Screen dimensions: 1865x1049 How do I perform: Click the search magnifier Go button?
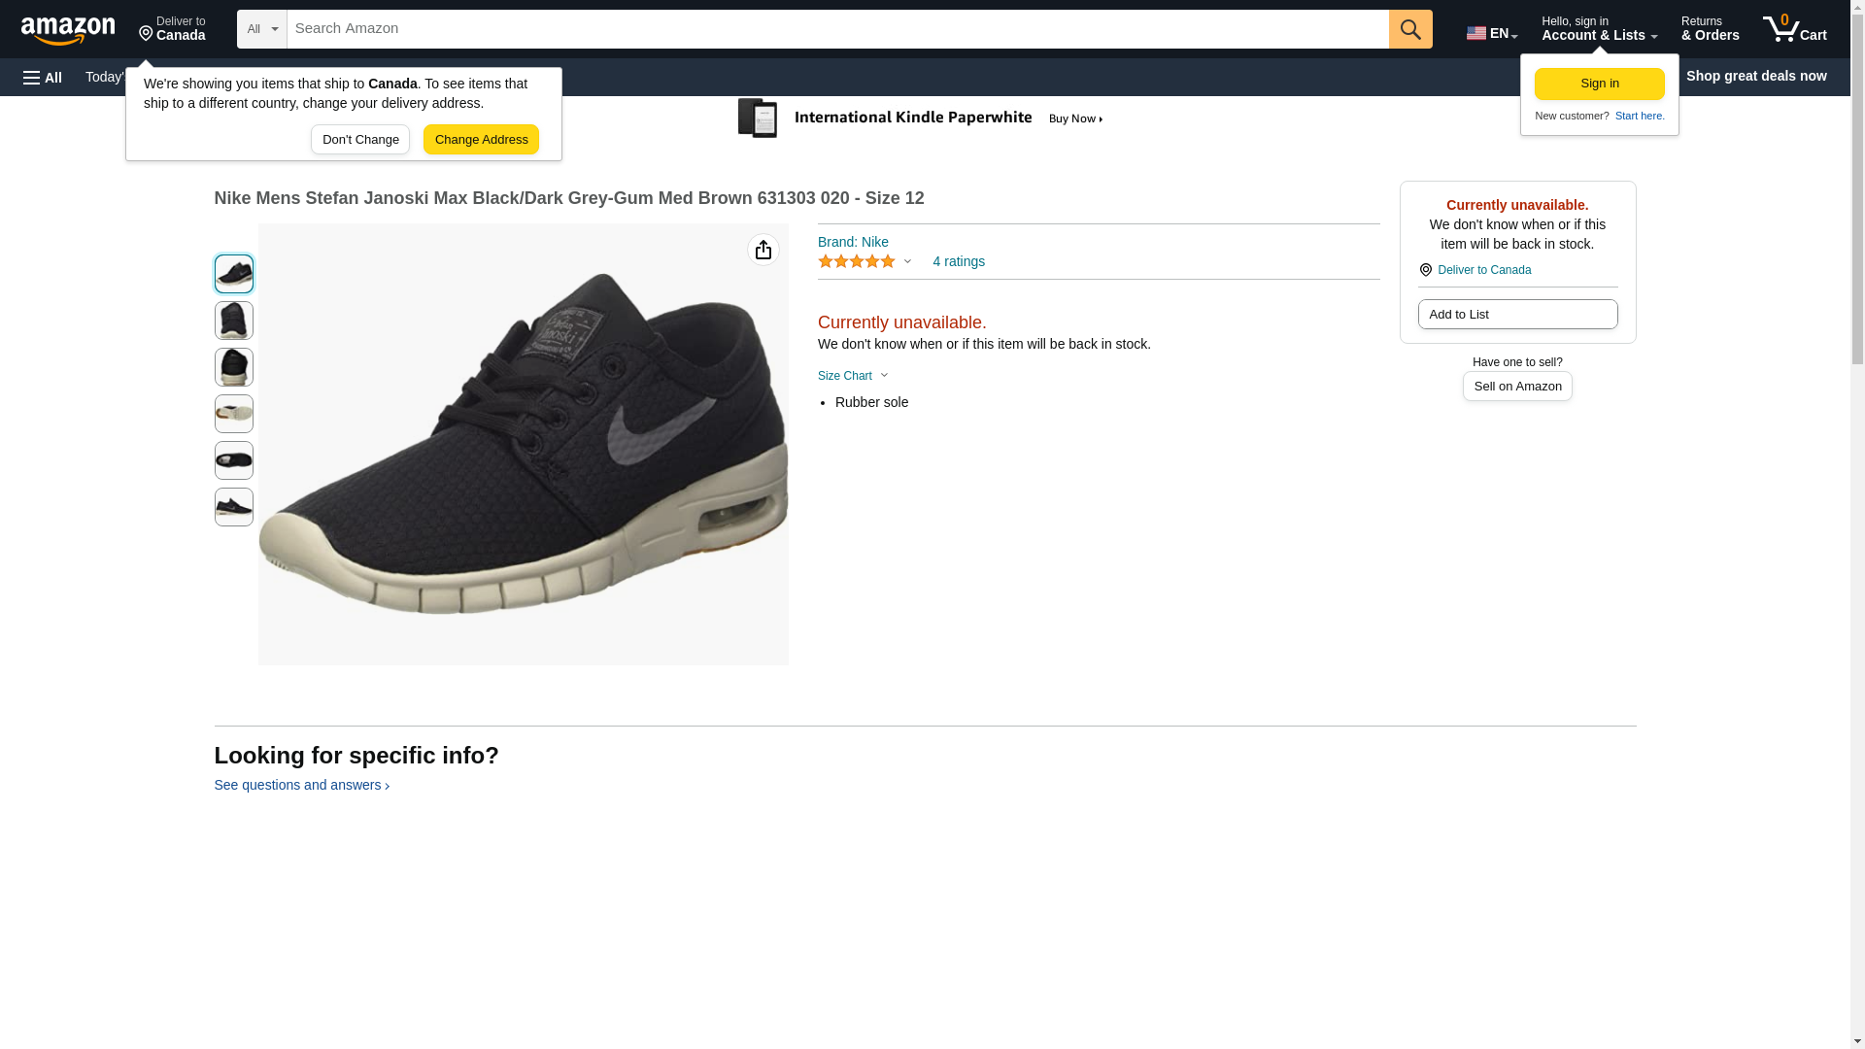click(x=1409, y=29)
